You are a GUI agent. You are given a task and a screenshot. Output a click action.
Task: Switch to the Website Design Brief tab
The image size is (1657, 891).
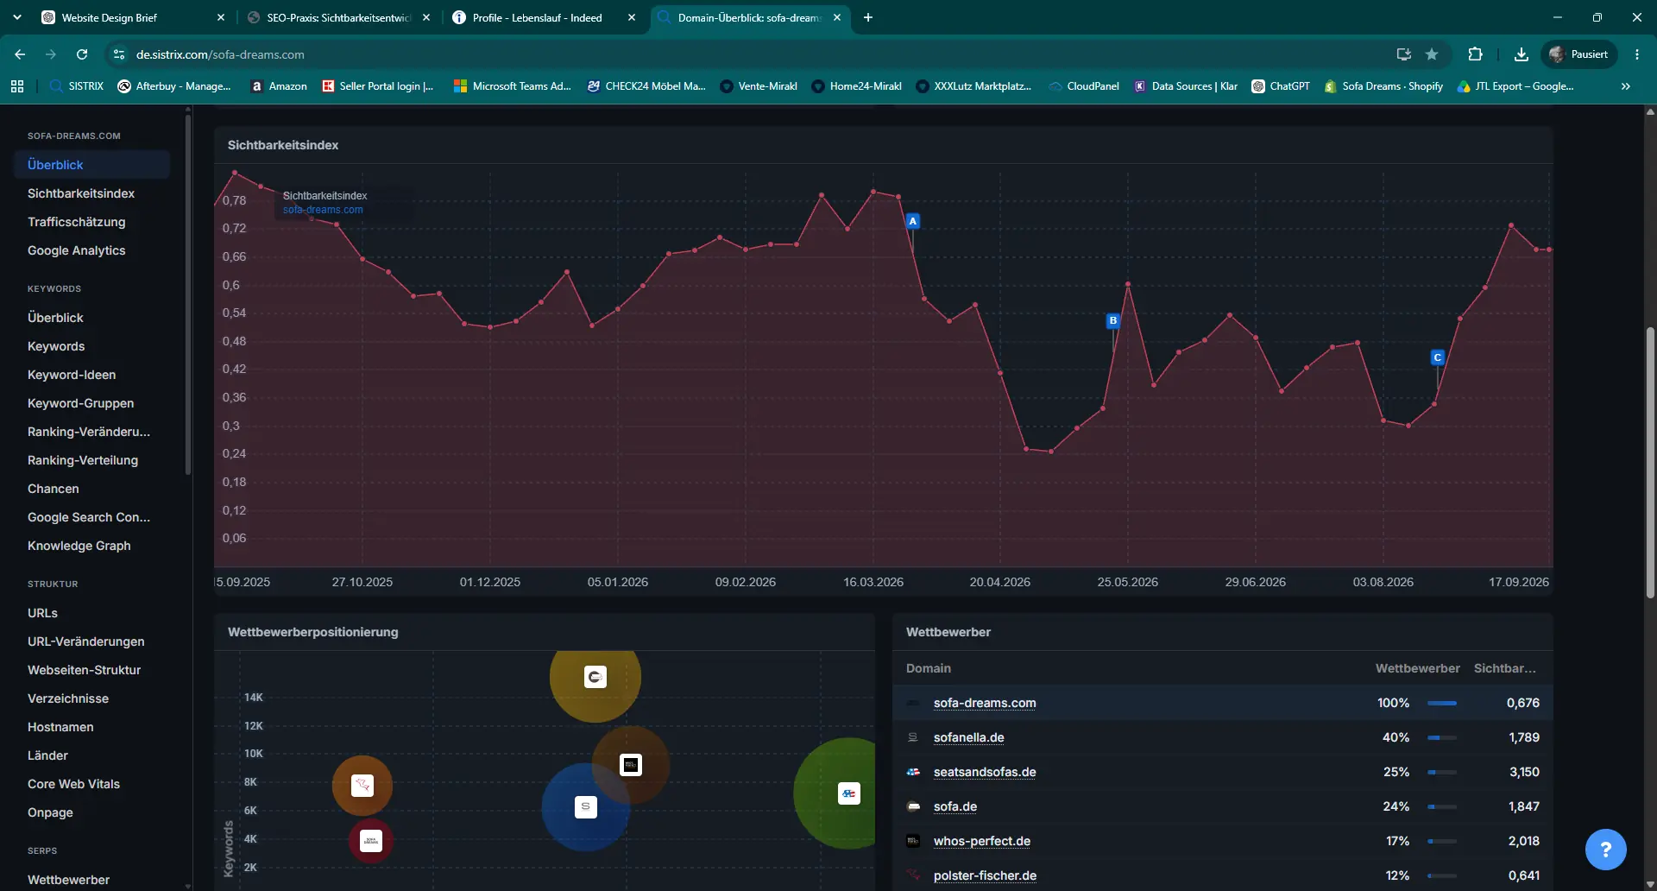click(134, 17)
